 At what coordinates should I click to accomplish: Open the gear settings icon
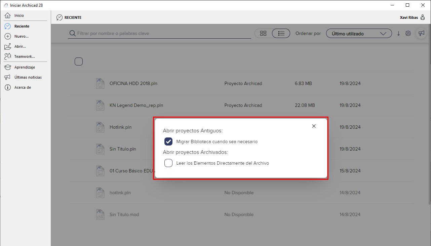(x=408, y=33)
